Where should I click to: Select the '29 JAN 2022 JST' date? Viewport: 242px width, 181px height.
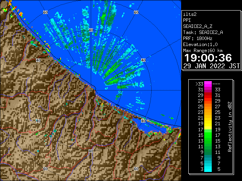point(212,66)
